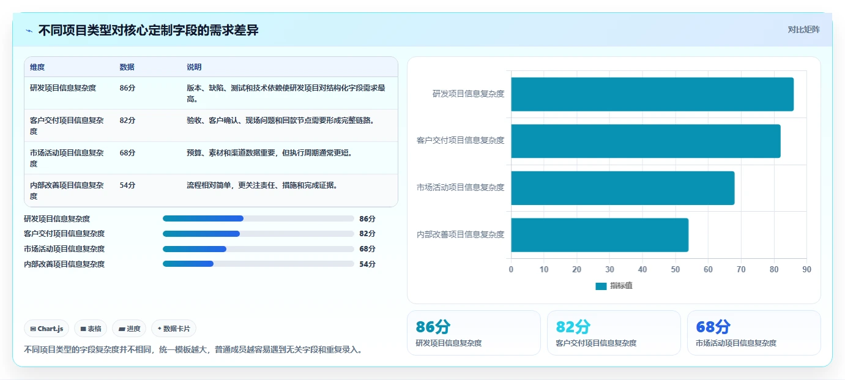Select the 数据卡片 tag chip

(174, 329)
